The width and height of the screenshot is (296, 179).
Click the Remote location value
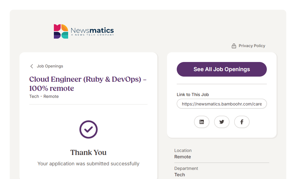pyautogui.click(x=183, y=157)
